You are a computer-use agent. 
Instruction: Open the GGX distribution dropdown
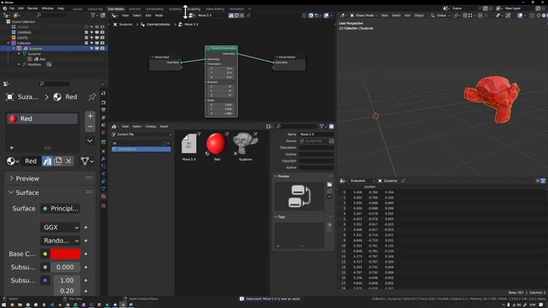61,228
